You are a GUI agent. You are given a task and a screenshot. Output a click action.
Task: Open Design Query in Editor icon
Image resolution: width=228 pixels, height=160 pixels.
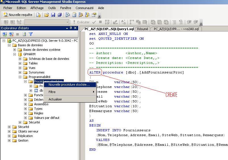pyautogui.click(x=115, y=22)
